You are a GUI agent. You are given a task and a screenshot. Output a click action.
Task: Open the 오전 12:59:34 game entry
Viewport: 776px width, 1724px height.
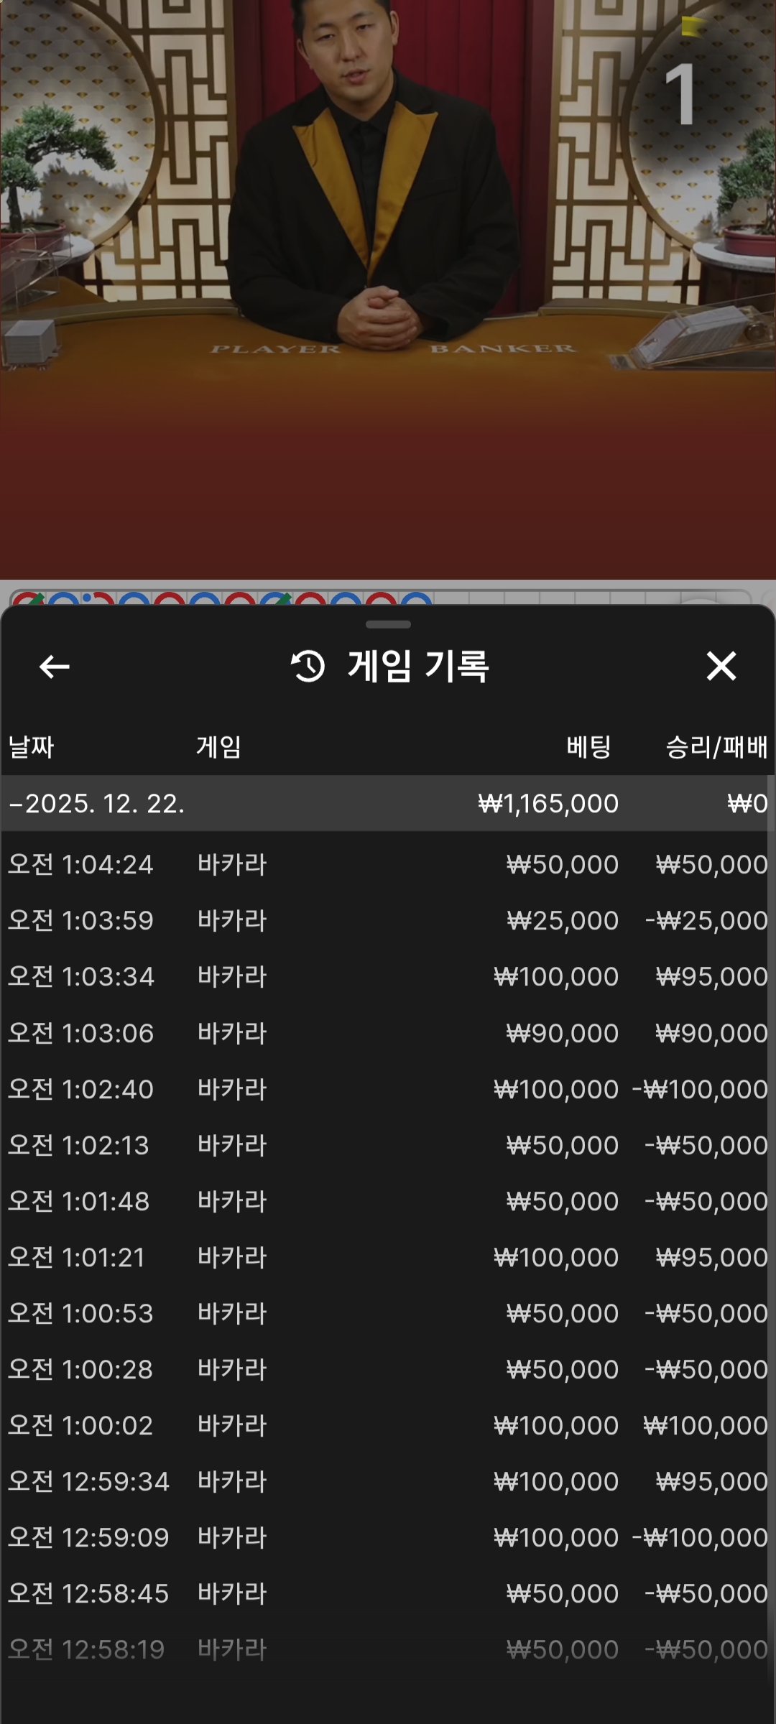click(388, 1481)
